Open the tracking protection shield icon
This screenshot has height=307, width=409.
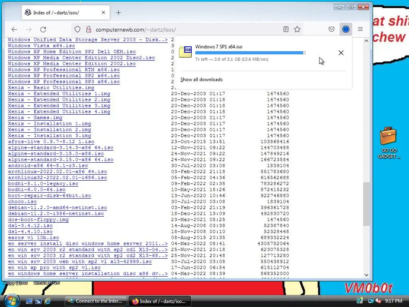(77, 30)
